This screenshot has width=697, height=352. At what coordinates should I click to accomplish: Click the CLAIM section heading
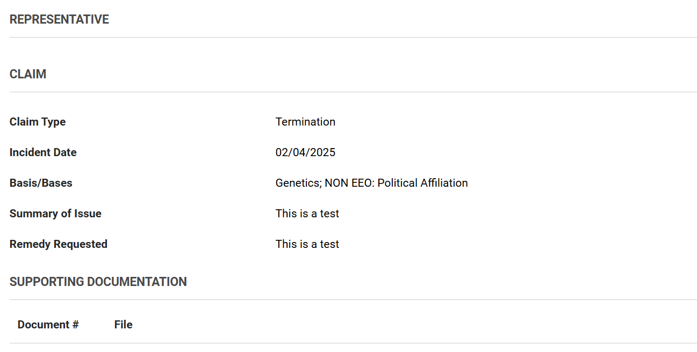click(28, 75)
